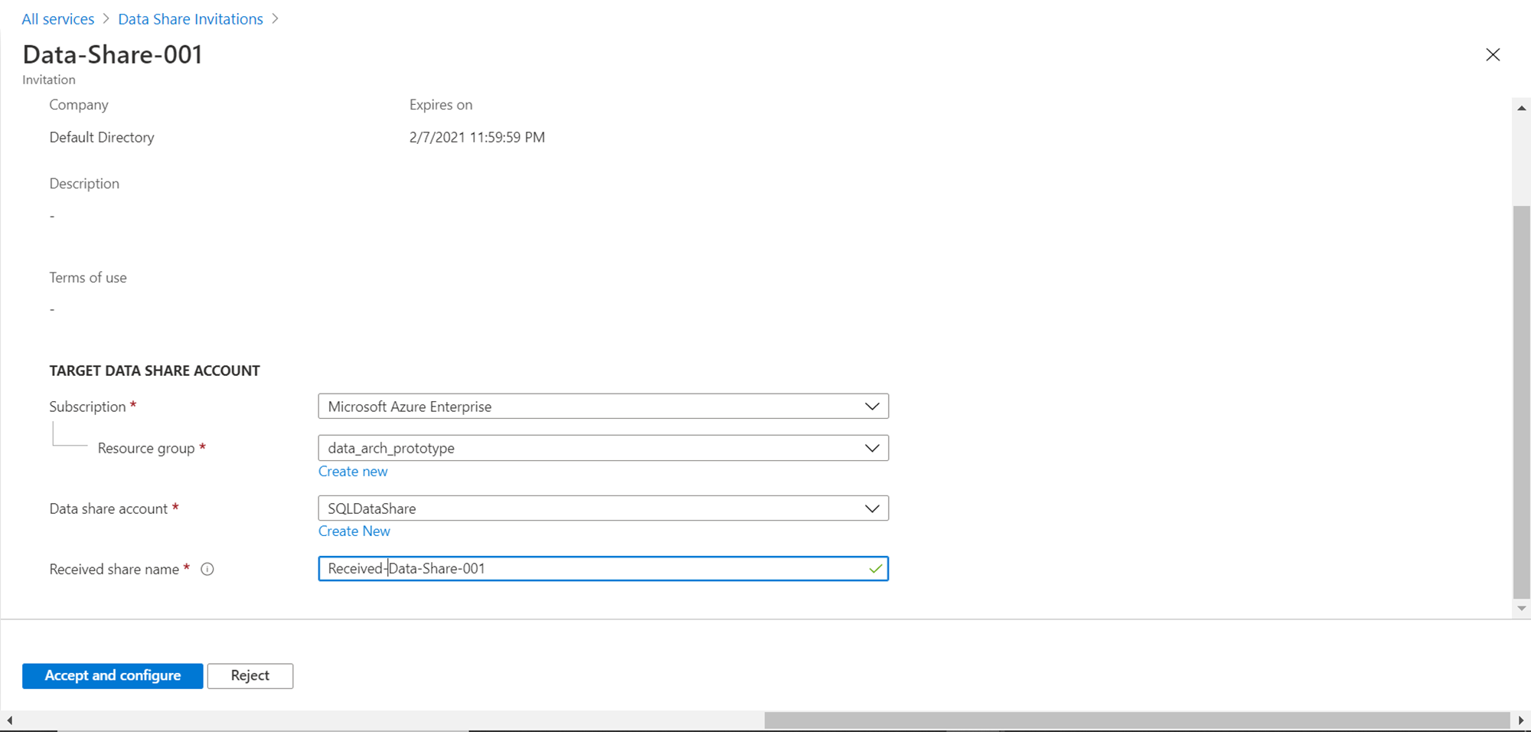Screen dimensions: 1531x732
Task: Click the TARGET DATA SHARE ACCOUNT heading
Action: coord(155,371)
